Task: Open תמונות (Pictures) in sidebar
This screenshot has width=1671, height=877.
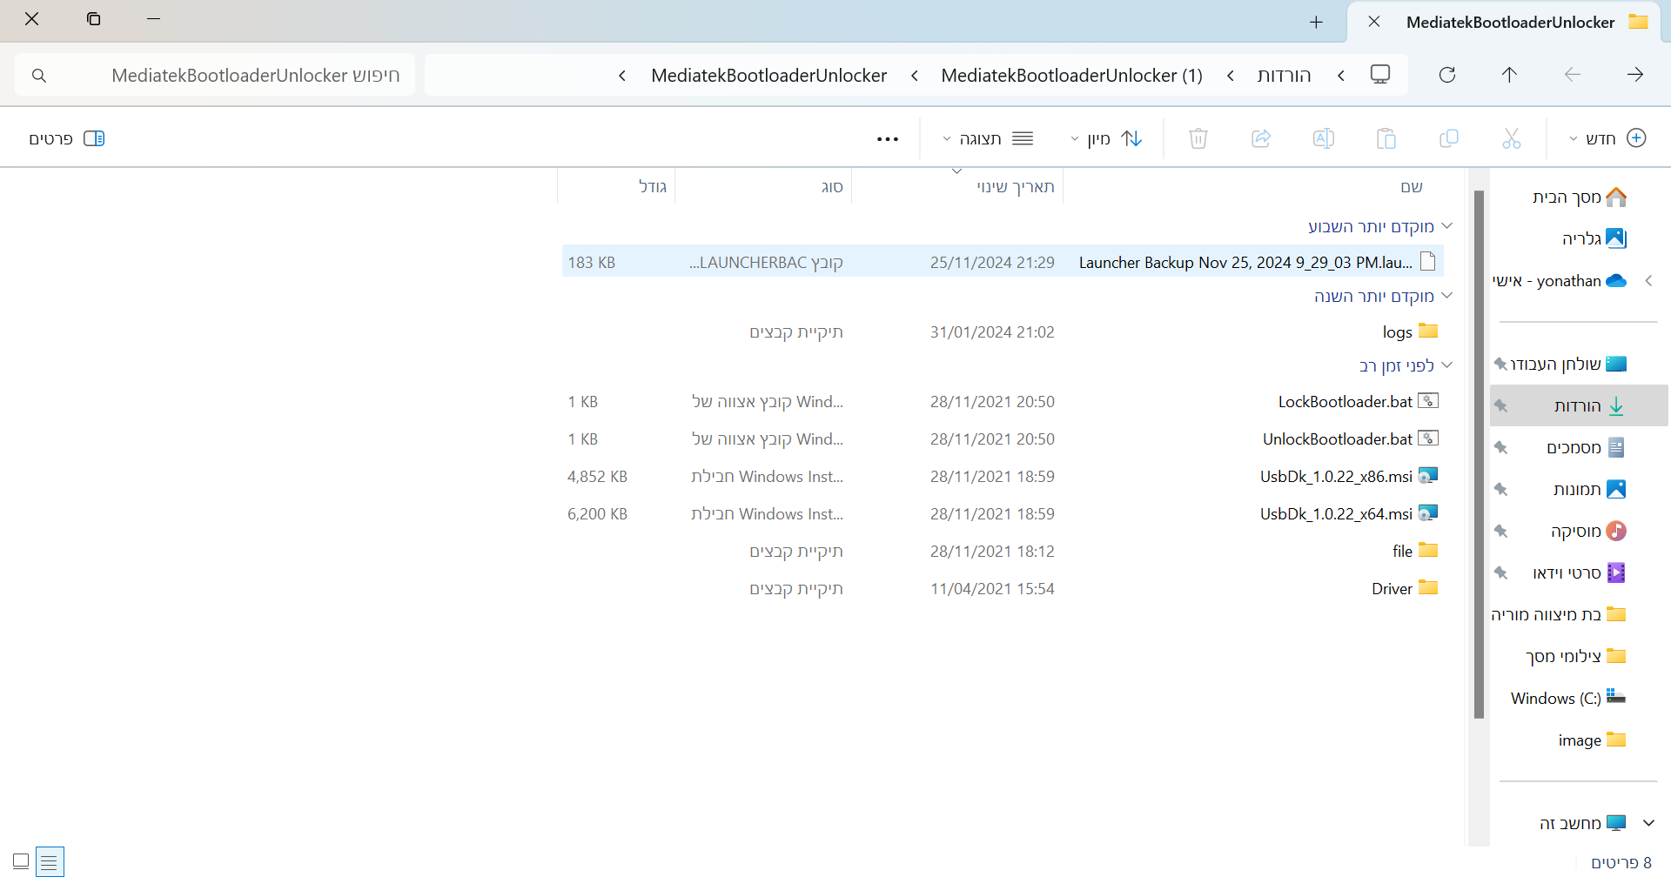Action: tap(1589, 489)
